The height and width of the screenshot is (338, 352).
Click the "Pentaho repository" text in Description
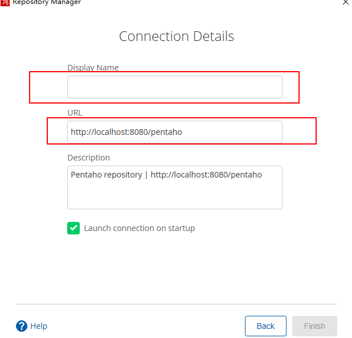pyautogui.click(x=106, y=175)
